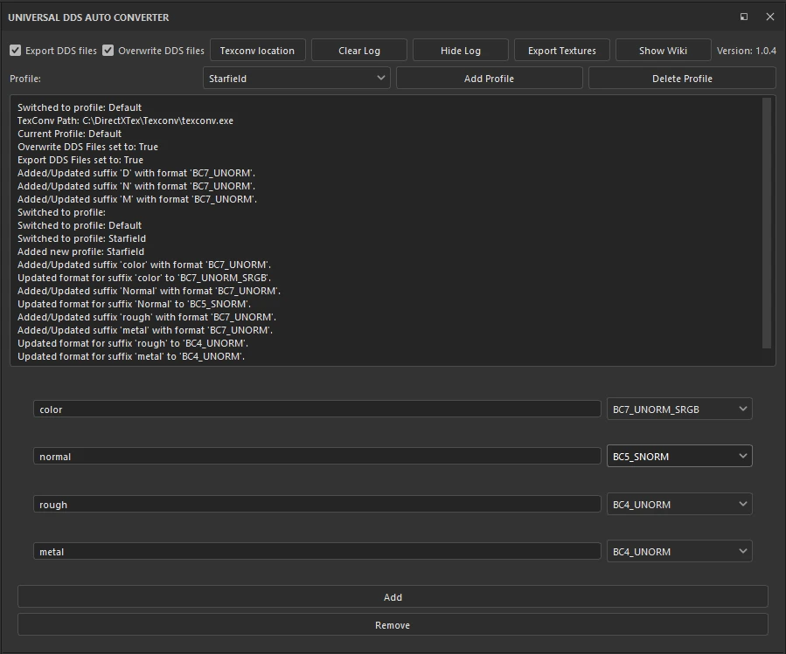
Task: Delete the current profile
Action: (x=682, y=79)
